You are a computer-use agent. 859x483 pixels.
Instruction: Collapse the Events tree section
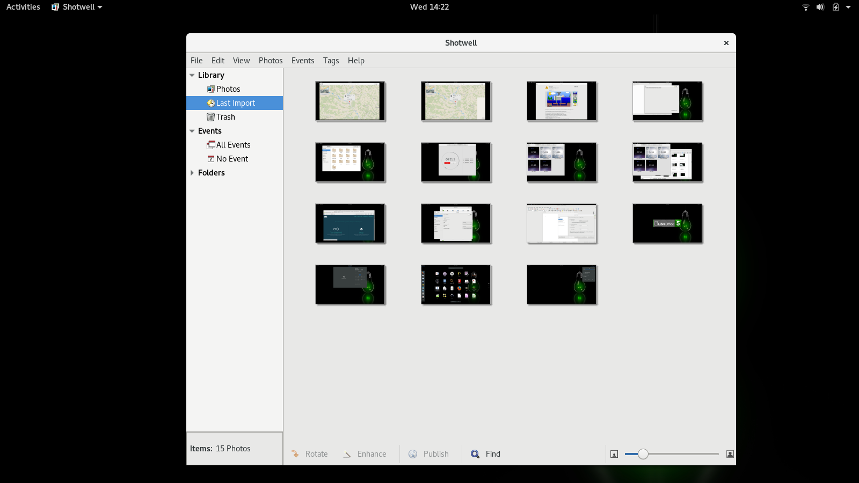(x=192, y=131)
